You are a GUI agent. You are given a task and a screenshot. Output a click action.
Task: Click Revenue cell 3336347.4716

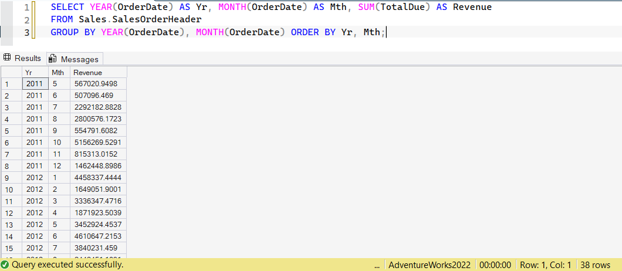[x=99, y=201]
